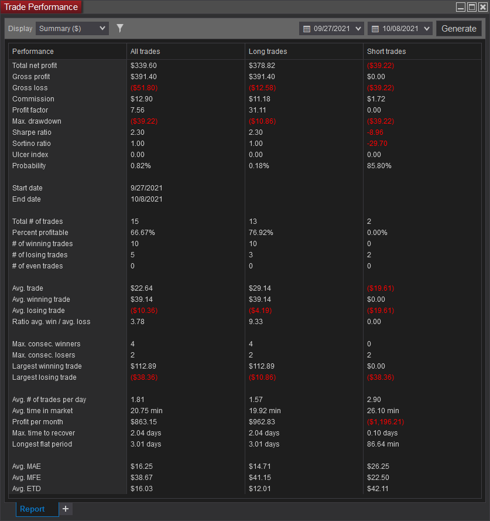The height and width of the screenshot is (521, 490).
Task: Click the $378.82 long trades net profit
Action: point(262,66)
